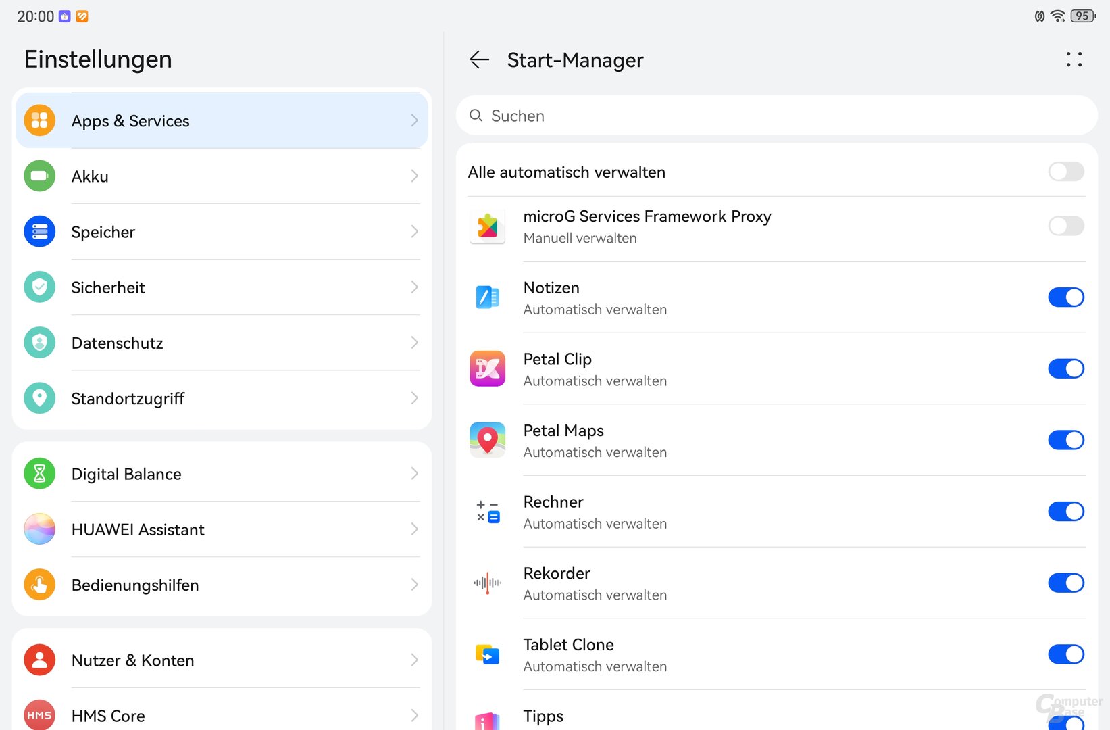This screenshot has height=730, width=1110.
Task: Click the Digital Balance hourglass icon
Action: (39, 474)
